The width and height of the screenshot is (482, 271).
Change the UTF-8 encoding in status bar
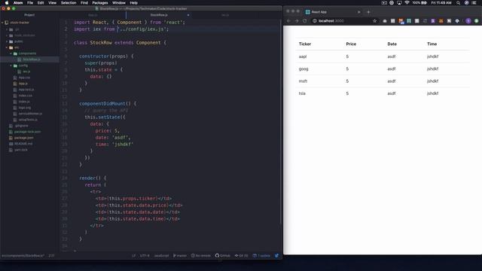[145, 256]
